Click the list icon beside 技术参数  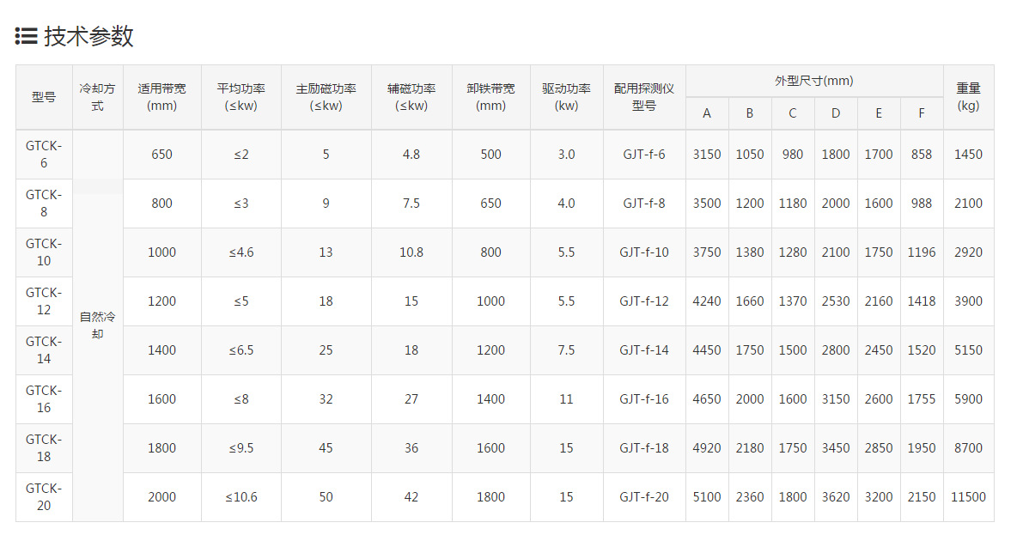(26, 36)
